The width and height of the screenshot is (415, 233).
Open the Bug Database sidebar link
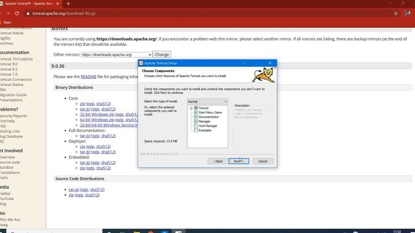[x=12, y=137]
